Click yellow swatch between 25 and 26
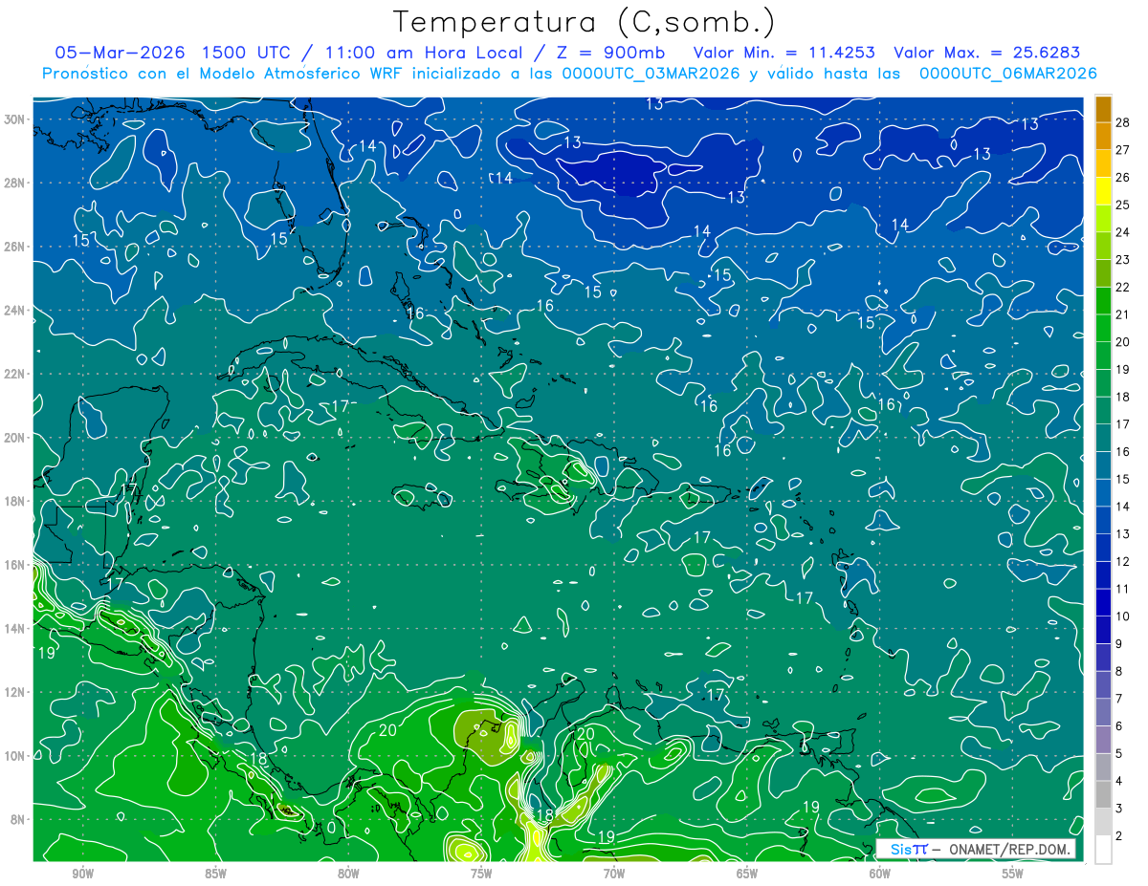 click(1103, 191)
